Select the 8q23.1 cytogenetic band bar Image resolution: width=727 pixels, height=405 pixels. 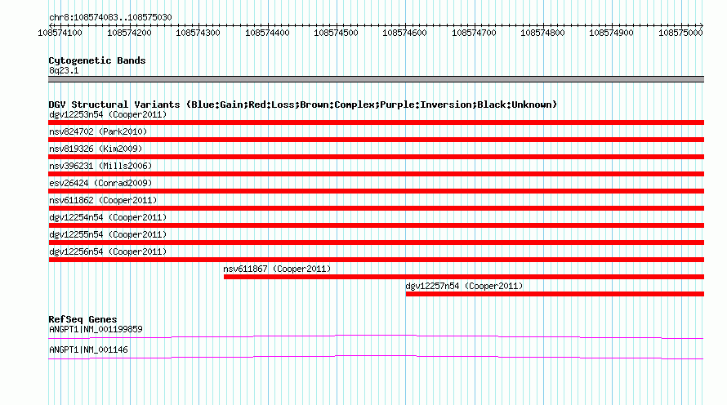[x=376, y=79]
